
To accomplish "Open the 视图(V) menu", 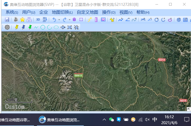I will pyautogui.click(x=126, y=12).
